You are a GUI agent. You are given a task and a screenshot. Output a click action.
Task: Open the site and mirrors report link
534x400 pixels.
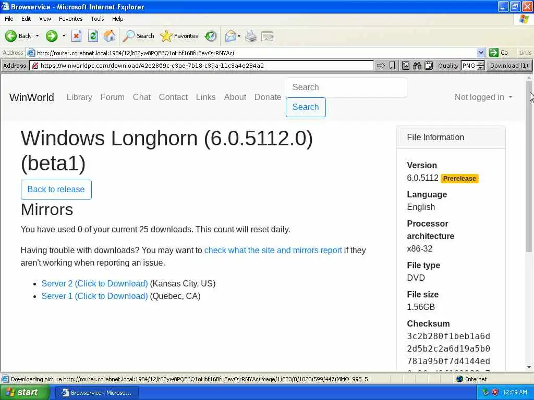(273, 251)
